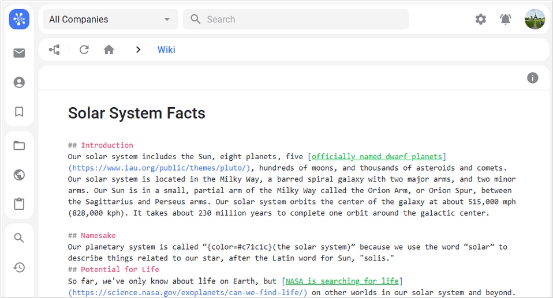Open the settings gear icon
This screenshot has width=553, height=298.
480,19
